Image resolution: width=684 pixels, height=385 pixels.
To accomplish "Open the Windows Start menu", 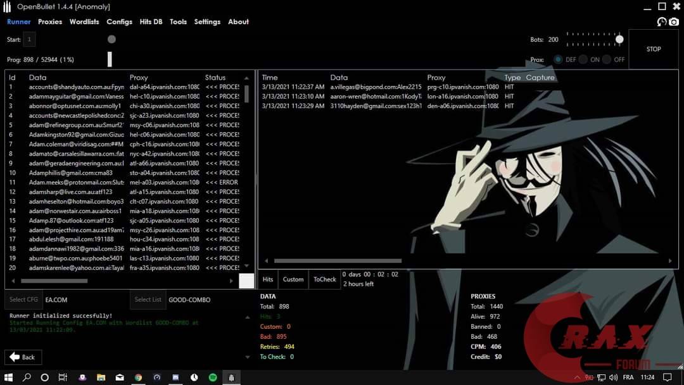I will 8,377.
